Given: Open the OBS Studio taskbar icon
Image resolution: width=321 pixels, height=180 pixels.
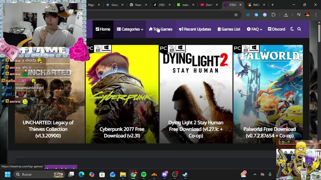Looking at the screenshot, I should pyautogui.click(x=175, y=174).
